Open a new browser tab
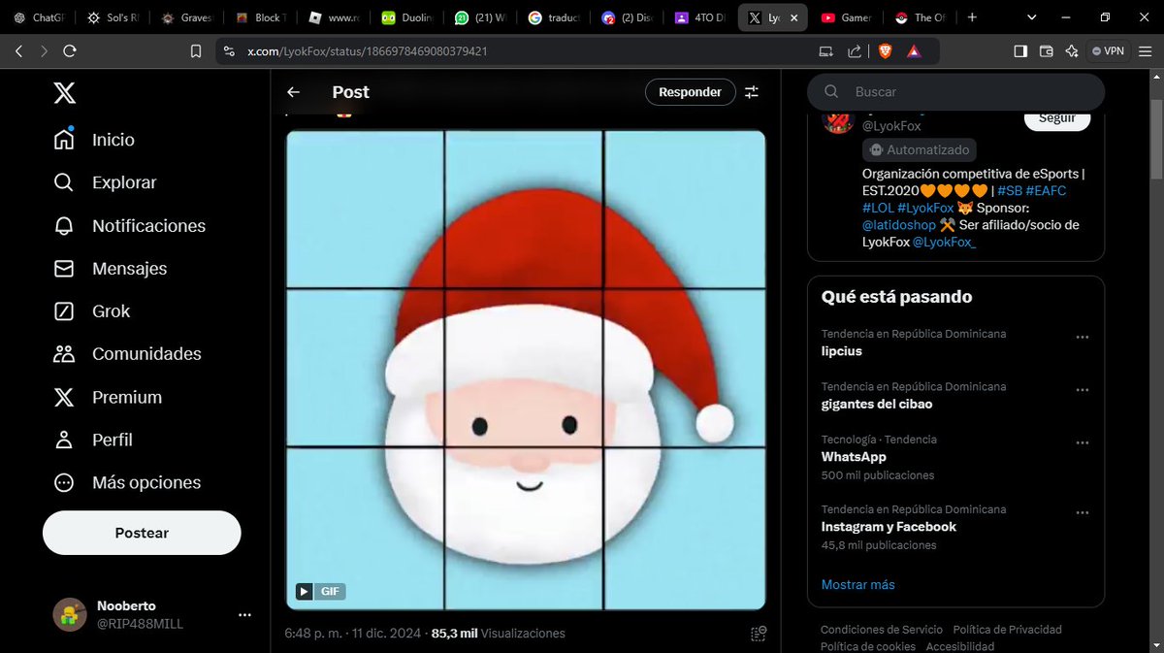The width and height of the screenshot is (1164, 653). [972, 17]
